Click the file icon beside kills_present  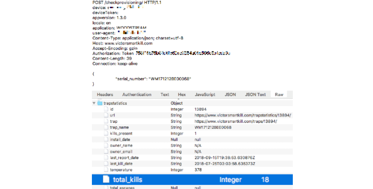[106, 134]
